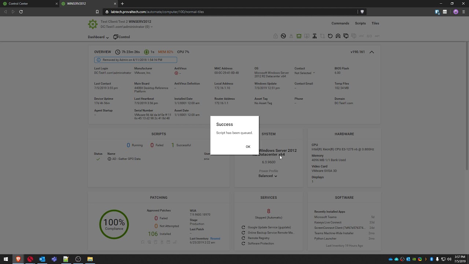The height and width of the screenshot is (264, 469).
Task: Collapse the Overview panel with chevron
Action: click(372, 52)
